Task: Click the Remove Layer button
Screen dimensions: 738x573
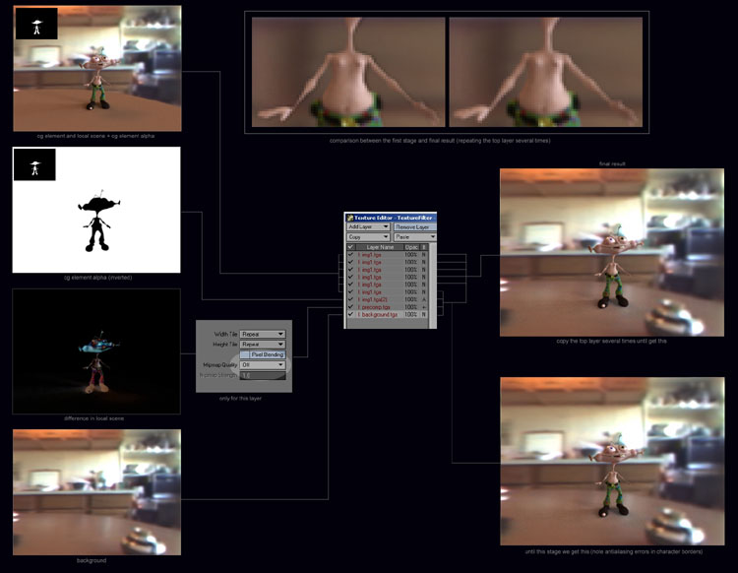Action: 415,227
